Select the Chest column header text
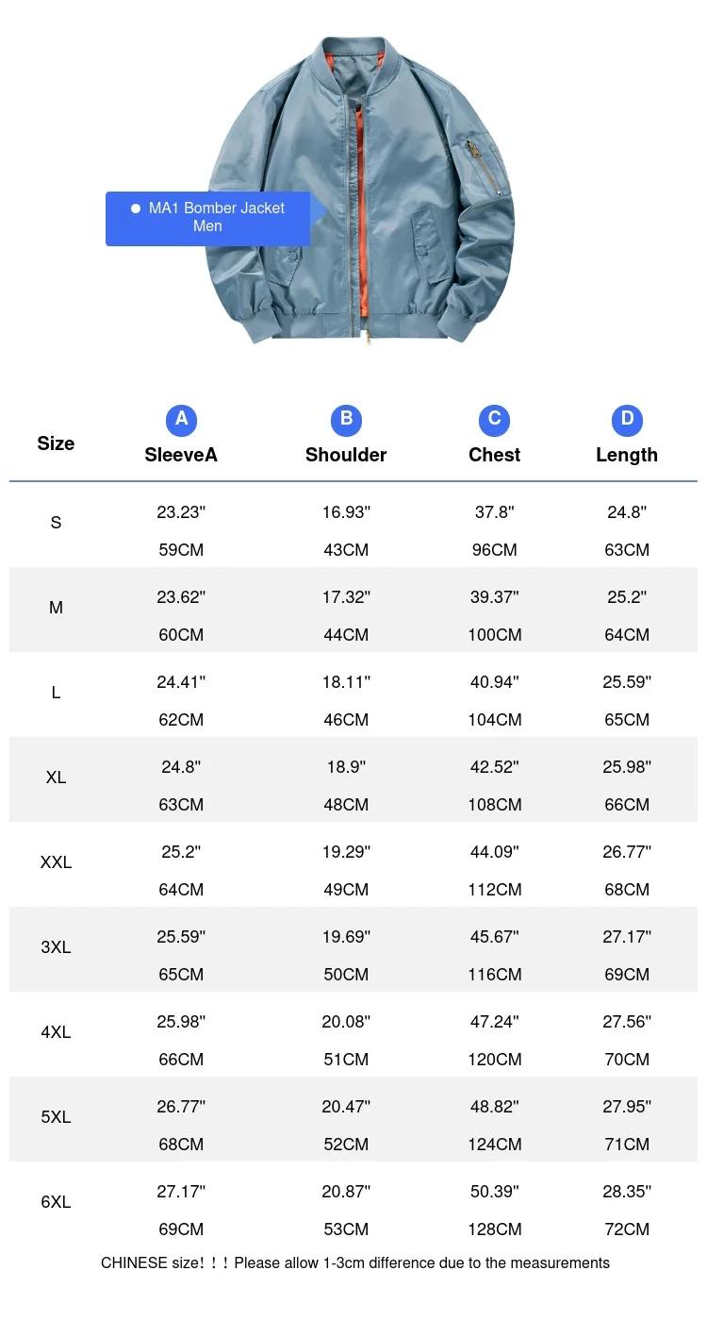The image size is (707, 1321). [494, 455]
